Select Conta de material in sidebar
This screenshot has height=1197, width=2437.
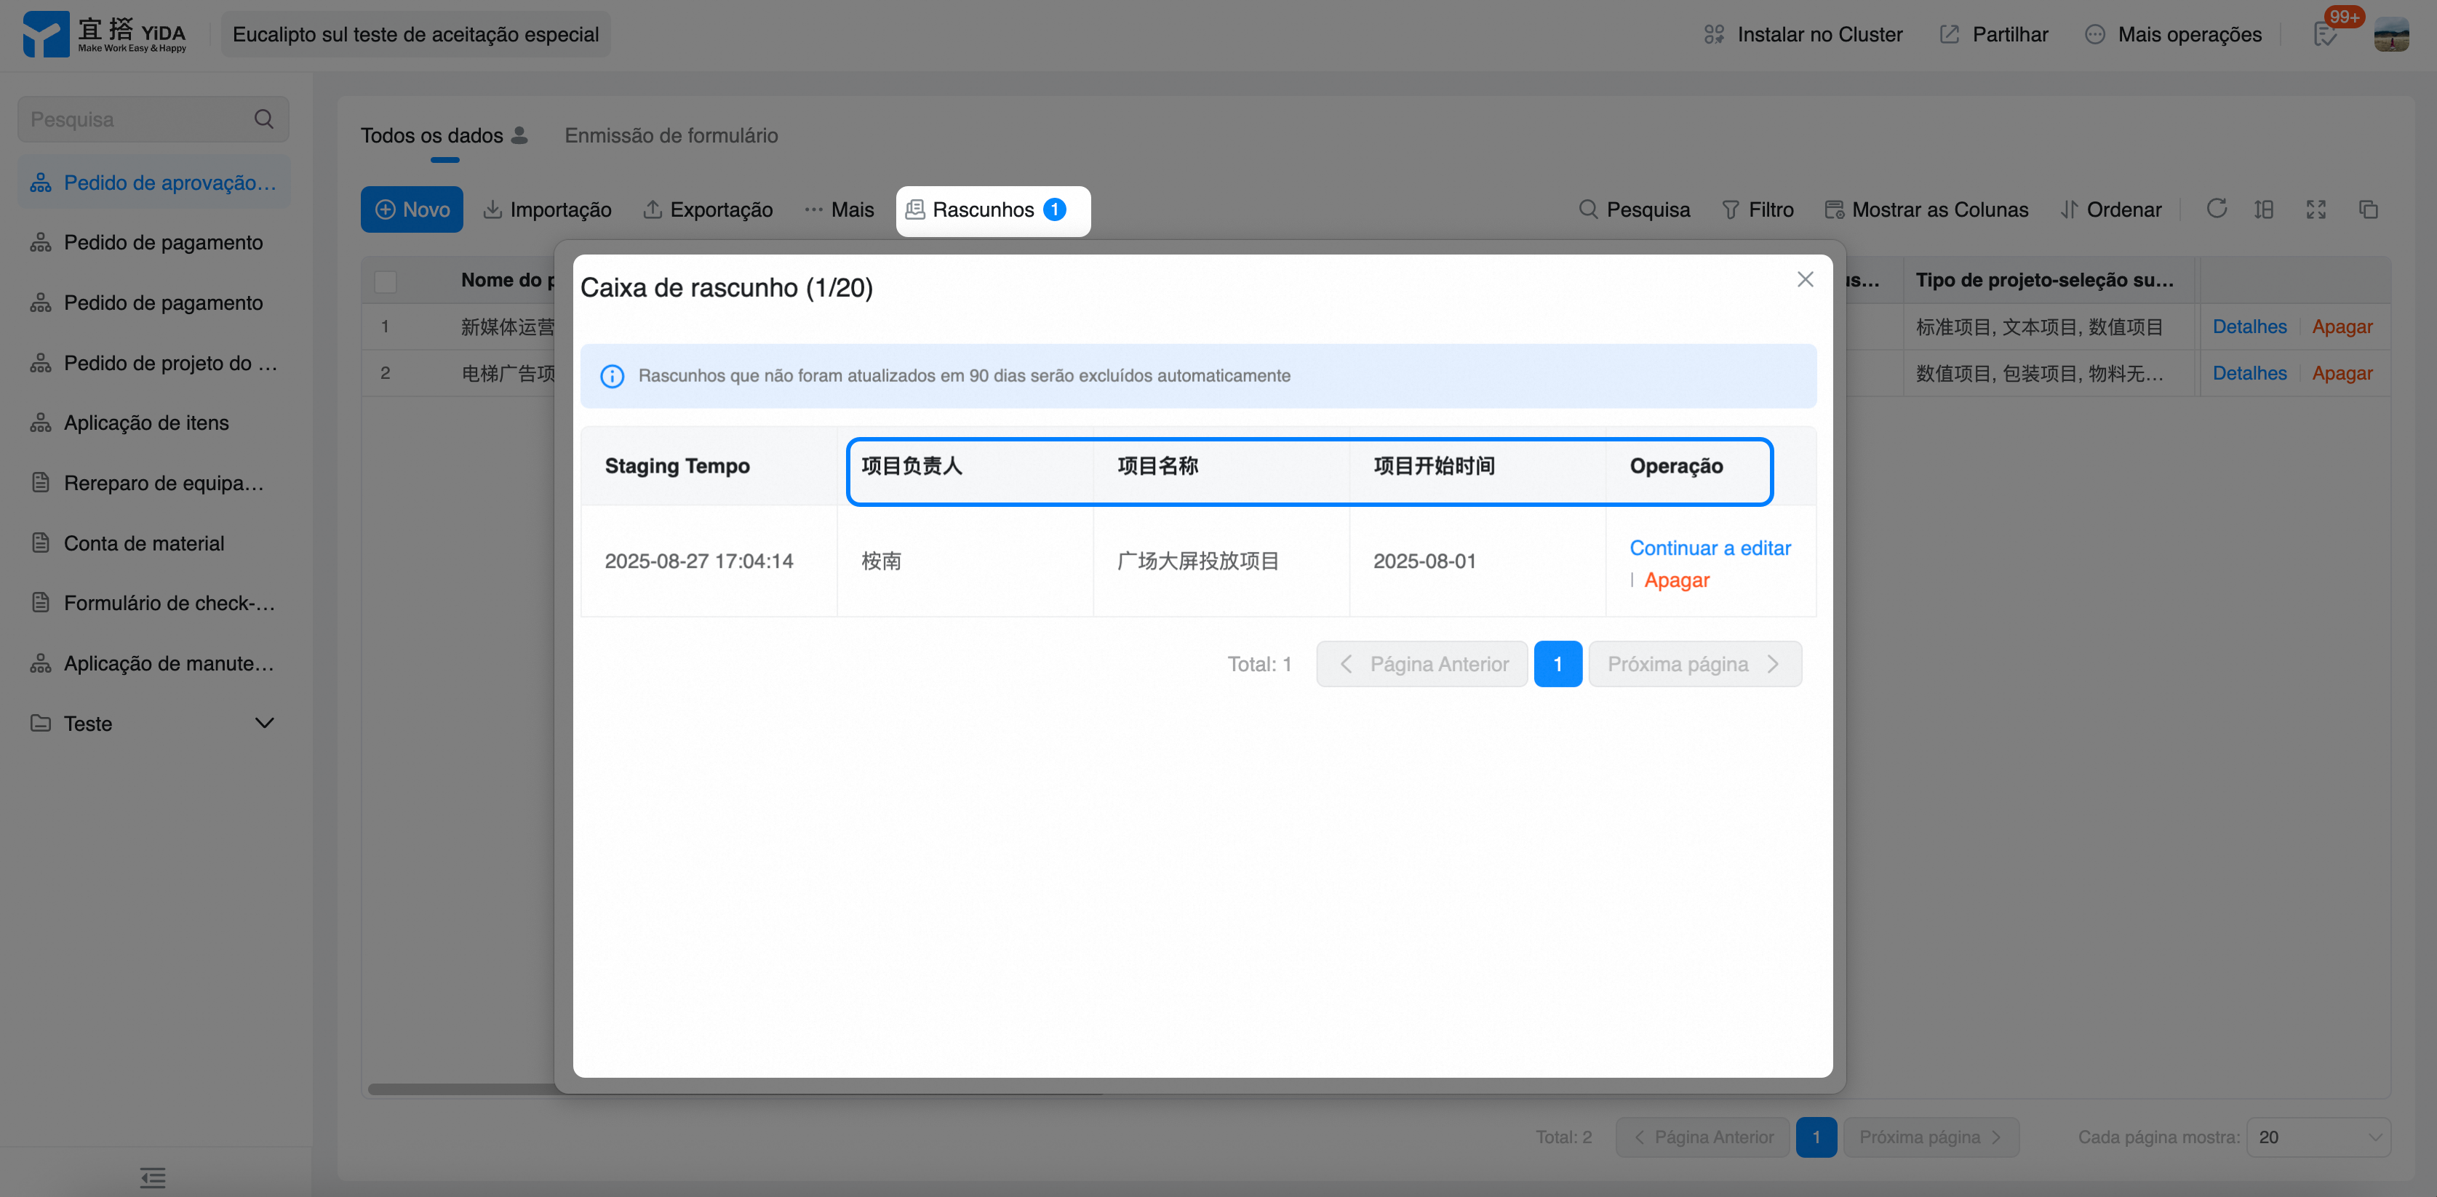pyautogui.click(x=144, y=543)
